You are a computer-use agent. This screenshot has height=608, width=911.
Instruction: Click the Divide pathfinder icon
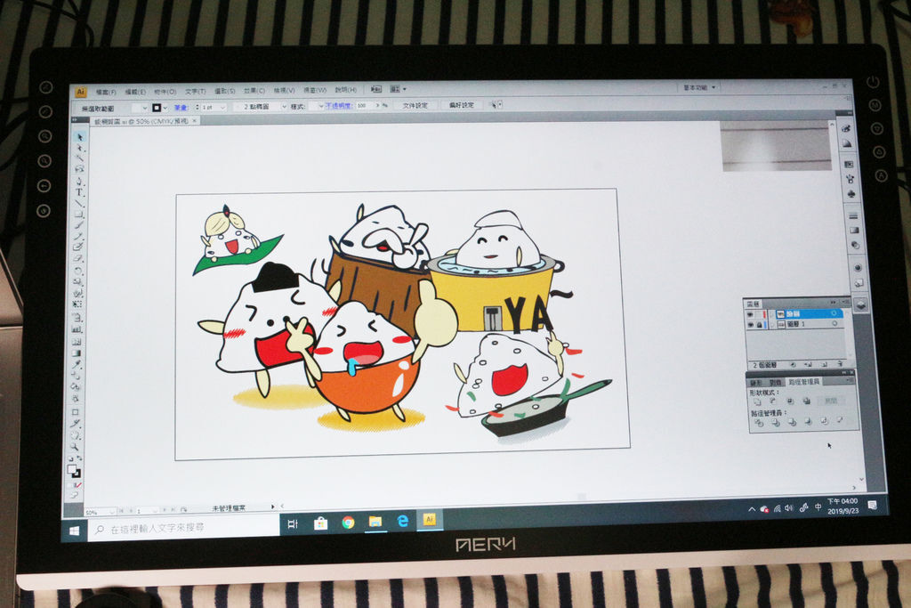[x=759, y=423]
